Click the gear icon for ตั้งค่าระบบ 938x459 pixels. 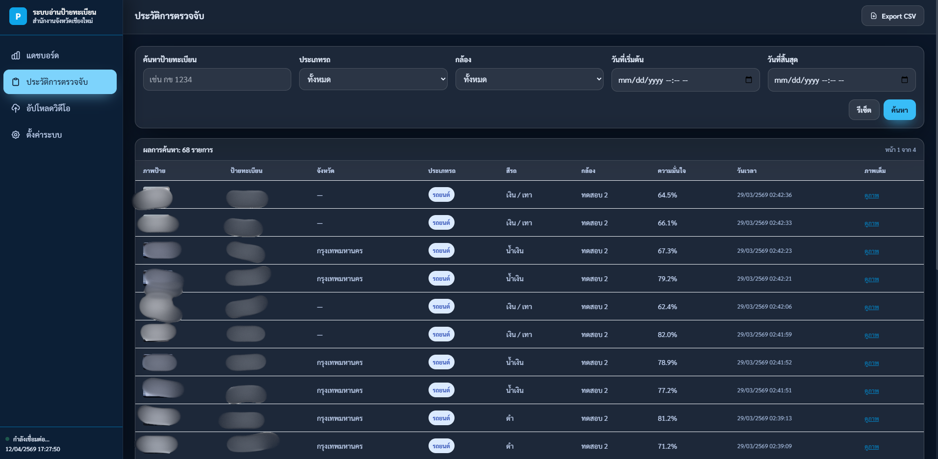[x=15, y=135]
